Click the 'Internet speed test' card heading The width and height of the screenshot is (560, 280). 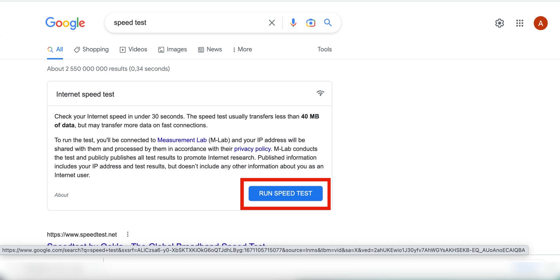click(85, 94)
